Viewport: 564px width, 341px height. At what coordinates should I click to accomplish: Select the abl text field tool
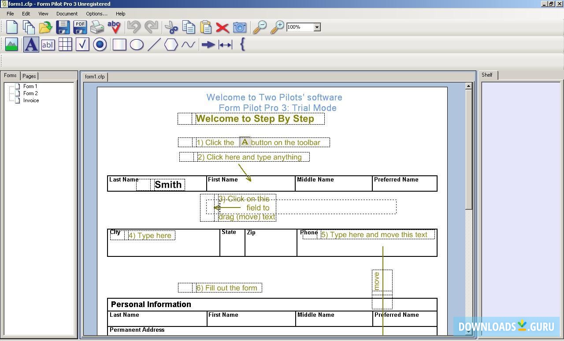point(48,44)
